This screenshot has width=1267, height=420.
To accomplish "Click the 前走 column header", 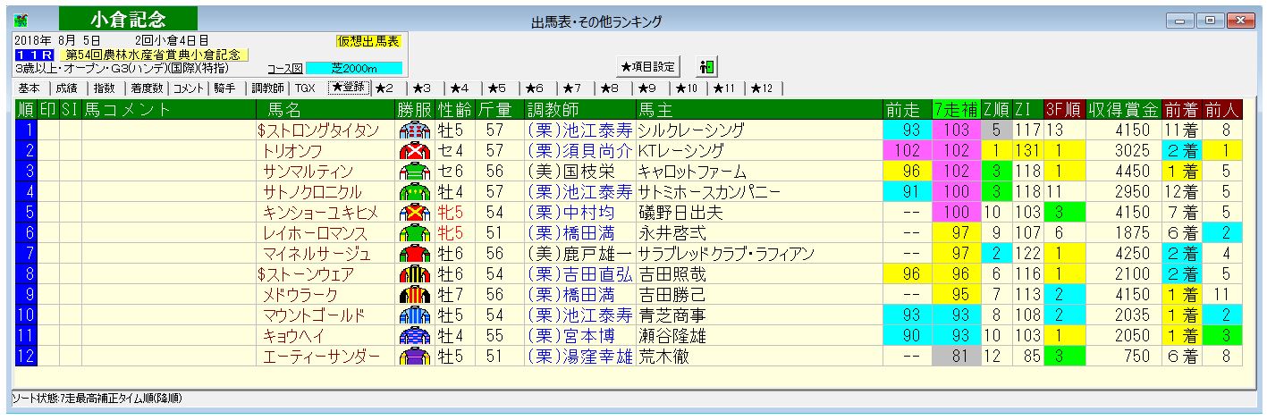I will pyautogui.click(x=907, y=109).
